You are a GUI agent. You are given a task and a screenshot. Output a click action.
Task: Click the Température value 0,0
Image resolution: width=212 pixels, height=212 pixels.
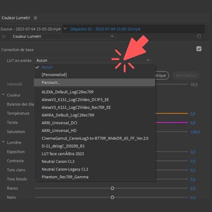pos(193,114)
